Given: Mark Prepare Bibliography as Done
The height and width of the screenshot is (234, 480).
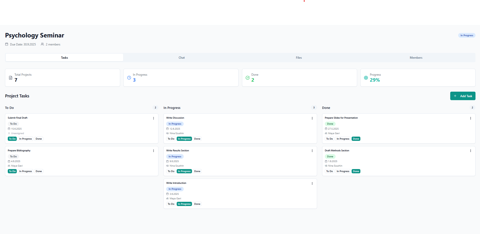Looking at the screenshot, I should pos(39,171).
